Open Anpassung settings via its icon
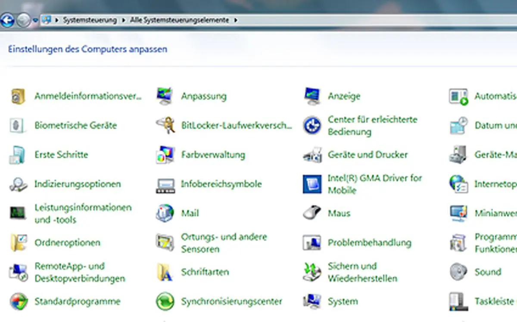Screen dimensions: 517x322 click(164, 96)
